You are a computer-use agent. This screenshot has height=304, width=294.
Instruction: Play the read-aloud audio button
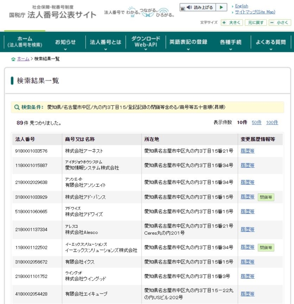[x=221, y=7]
